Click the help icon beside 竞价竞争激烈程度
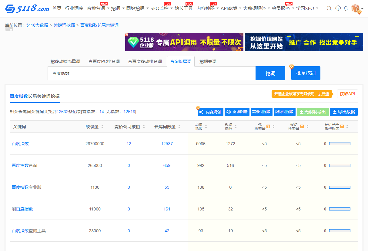 coord(342,126)
